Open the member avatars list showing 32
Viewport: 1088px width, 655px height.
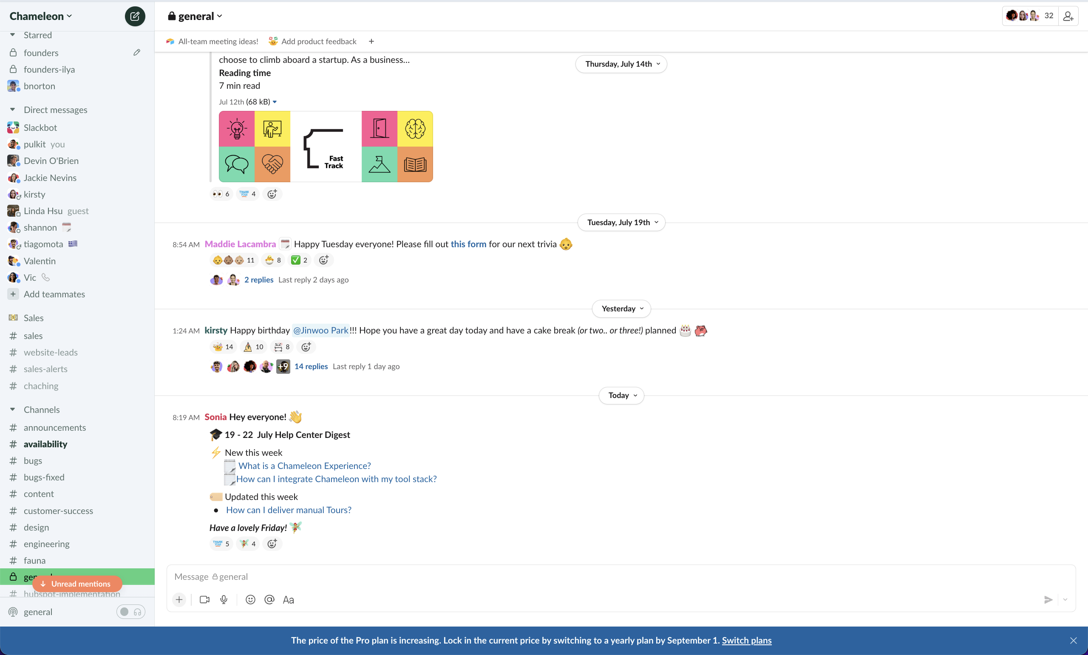click(x=1030, y=16)
